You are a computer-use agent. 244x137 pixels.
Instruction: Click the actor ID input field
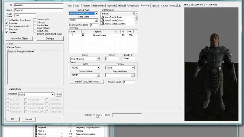pyautogui.click(x=39, y=5)
